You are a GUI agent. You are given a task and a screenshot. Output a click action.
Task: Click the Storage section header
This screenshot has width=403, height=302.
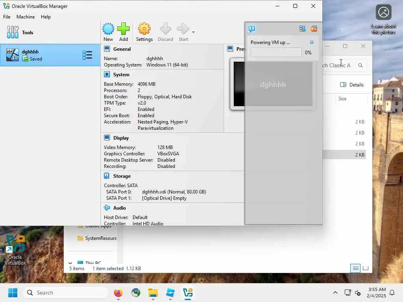click(x=122, y=176)
